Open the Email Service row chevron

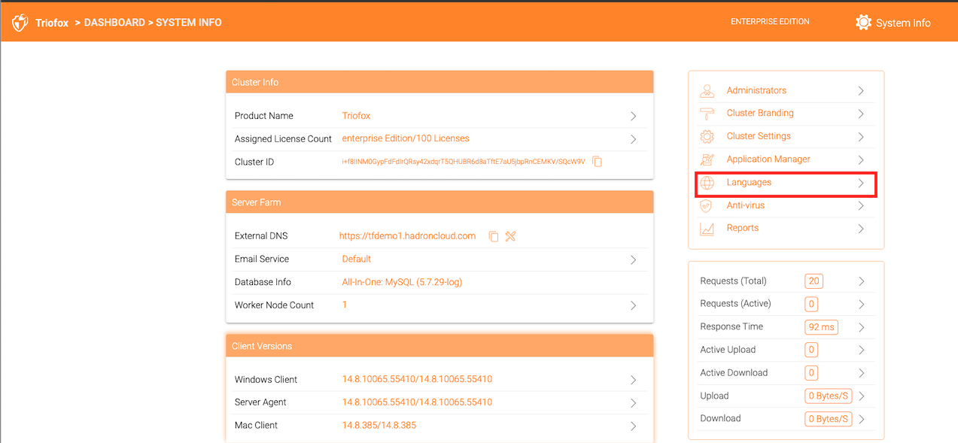point(634,259)
